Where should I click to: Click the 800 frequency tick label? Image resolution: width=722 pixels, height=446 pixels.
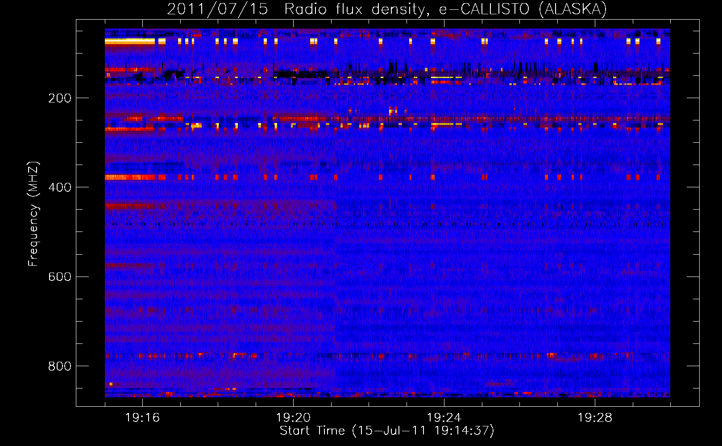[x=60, y=366]
